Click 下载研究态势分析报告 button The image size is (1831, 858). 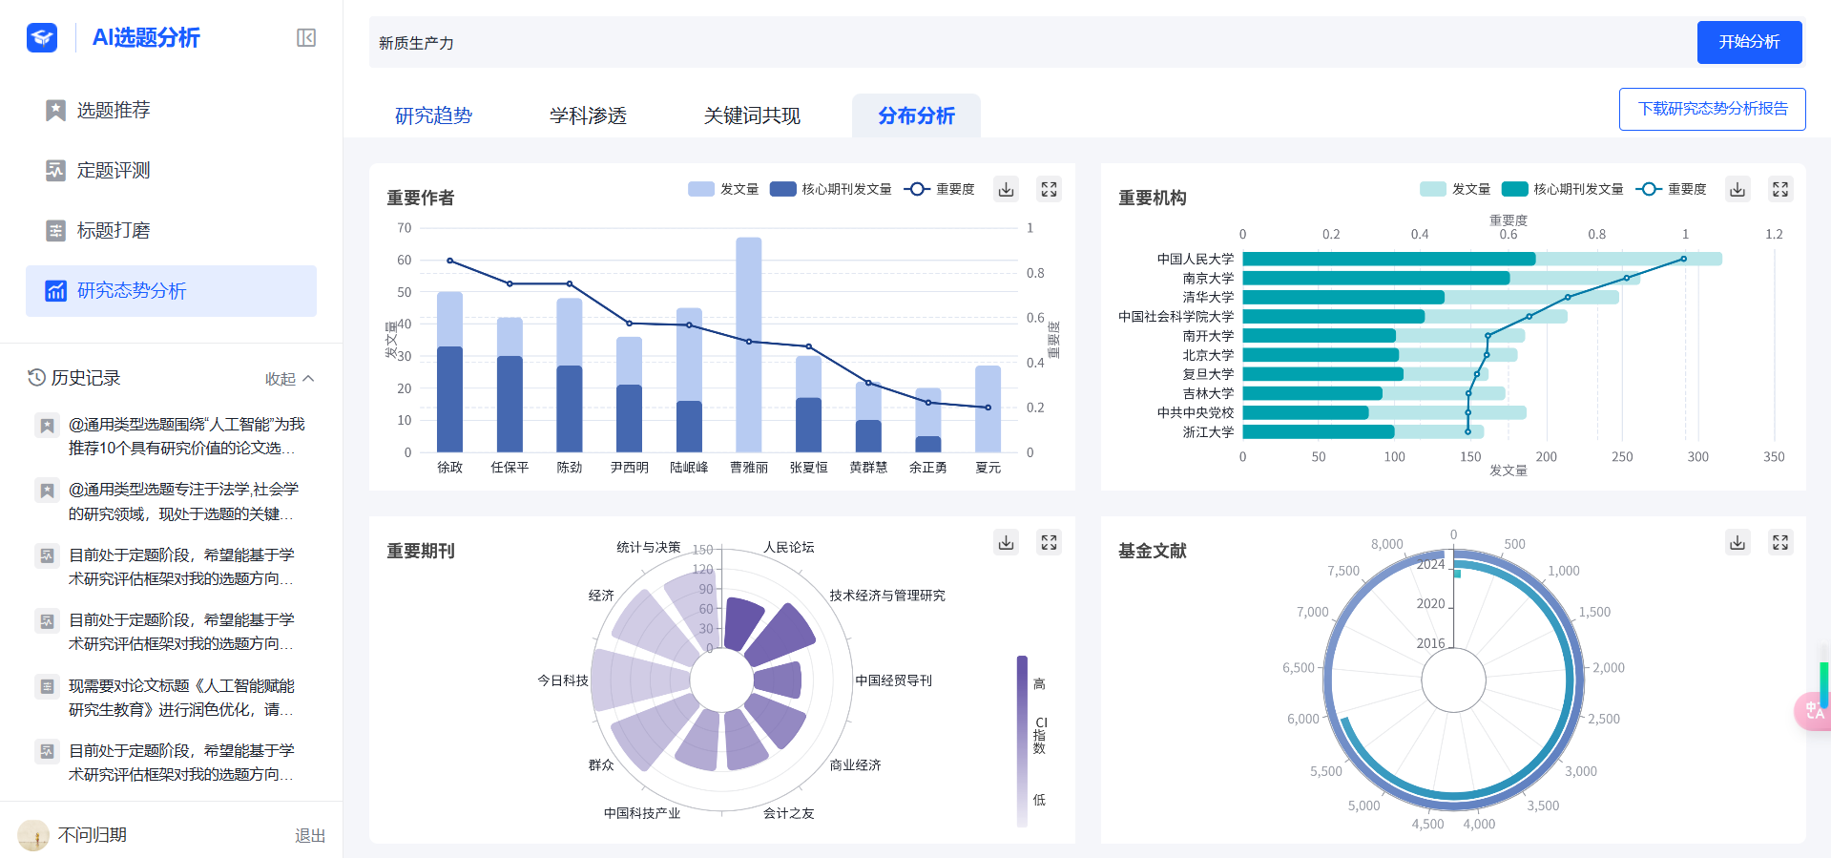(1712, 109)
